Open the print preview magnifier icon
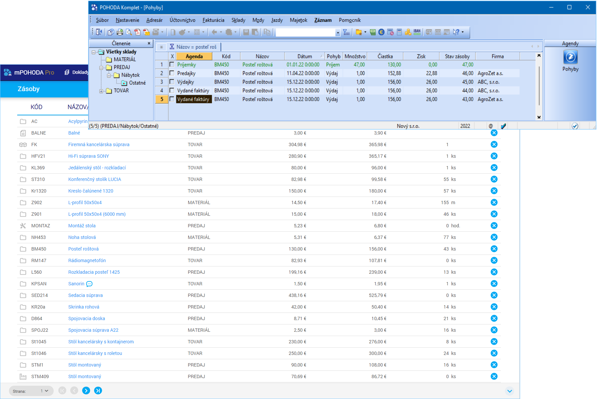This screenshot has height=399, width=597. pos(129,32)
